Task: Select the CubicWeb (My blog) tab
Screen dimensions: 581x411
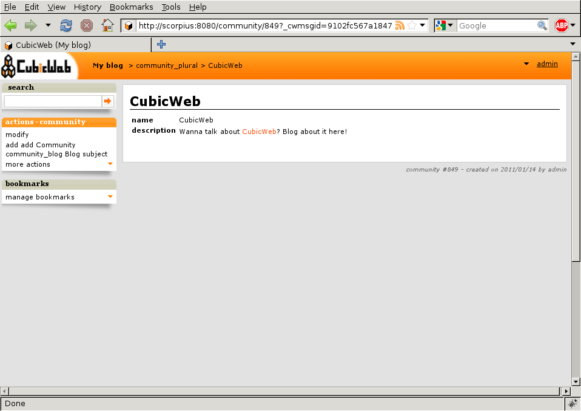Action: pos(76,45)
